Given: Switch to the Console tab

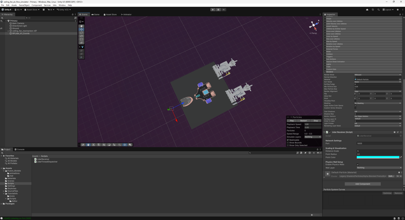Looking at the screenshot, I should tap(19, 150).
